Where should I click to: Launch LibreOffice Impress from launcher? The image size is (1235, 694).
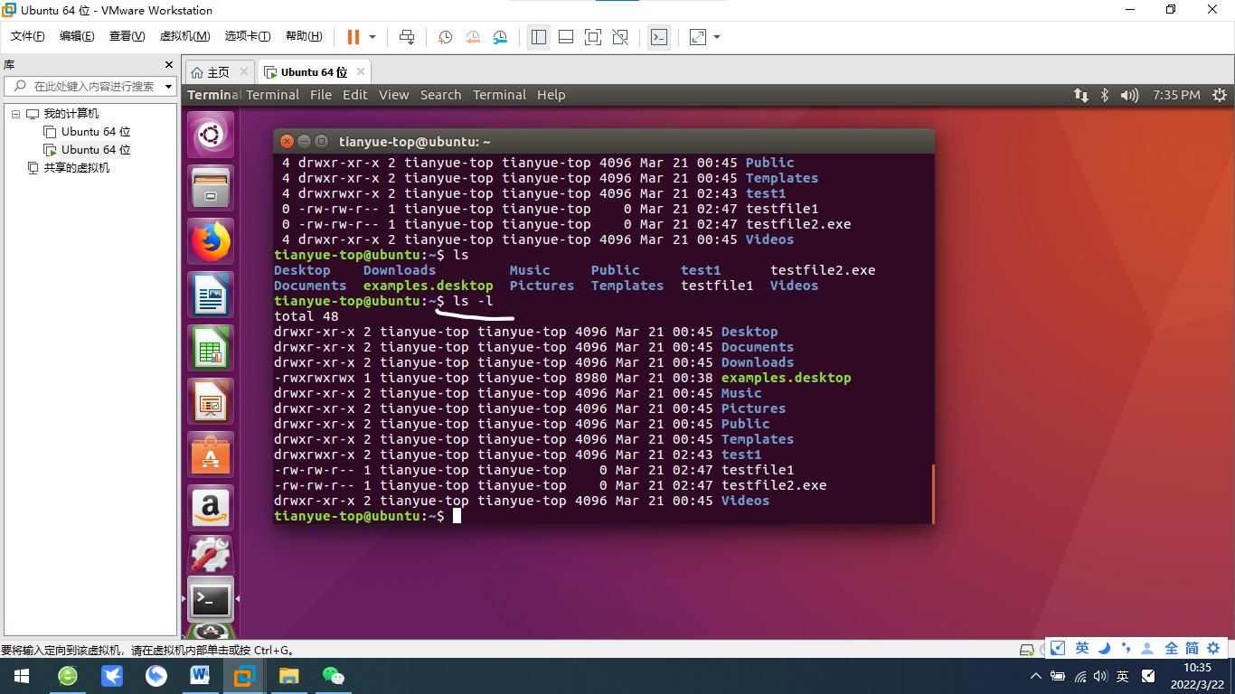212,401
